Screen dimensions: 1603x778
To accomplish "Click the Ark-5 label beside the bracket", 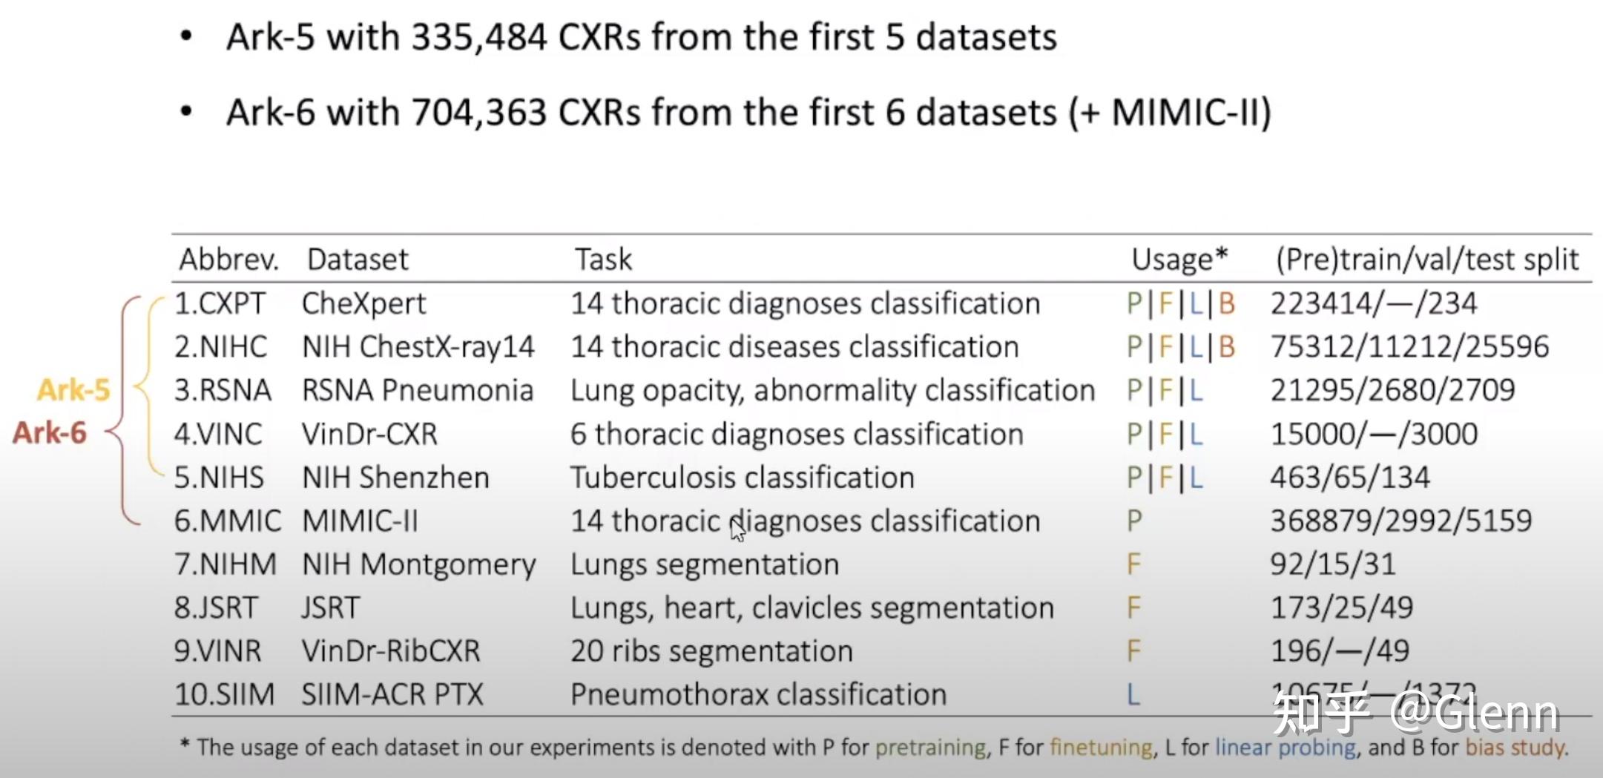I will pyautogui.click(x=73, y=390).
